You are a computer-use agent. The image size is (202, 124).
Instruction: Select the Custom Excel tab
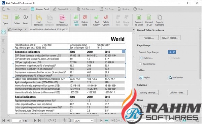click(40, 9)
